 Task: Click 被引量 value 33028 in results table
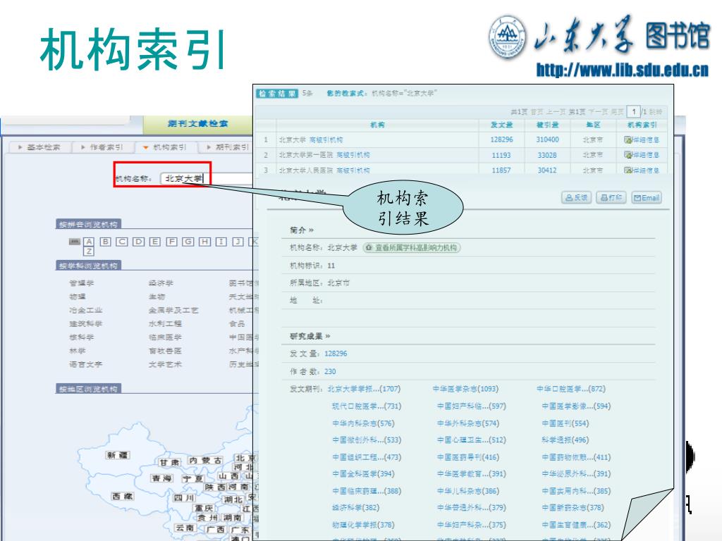[547, 155]
